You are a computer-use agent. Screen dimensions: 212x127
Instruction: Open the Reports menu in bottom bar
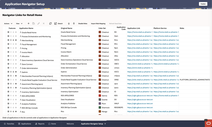tap(40, 124)
